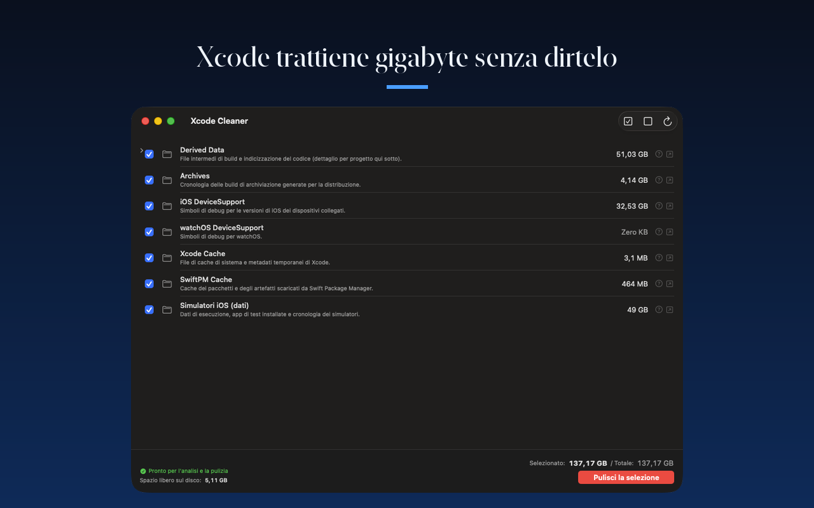814x508 pixels.
Task: Click the free disk space 5,11 GB value
Action: coord(216,481)
